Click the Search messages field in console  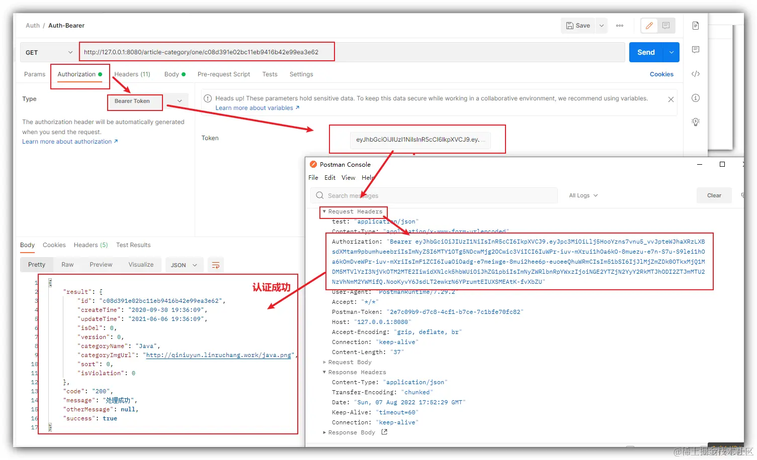(x=434, y=195)
